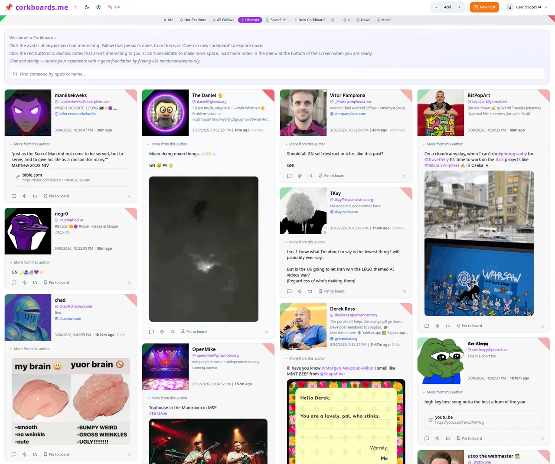Image resolution: width=555 pixels, height=464 pixels.
Task: Expand More from this author under Vitor Pamplona
Action: (x=307, y=144)
